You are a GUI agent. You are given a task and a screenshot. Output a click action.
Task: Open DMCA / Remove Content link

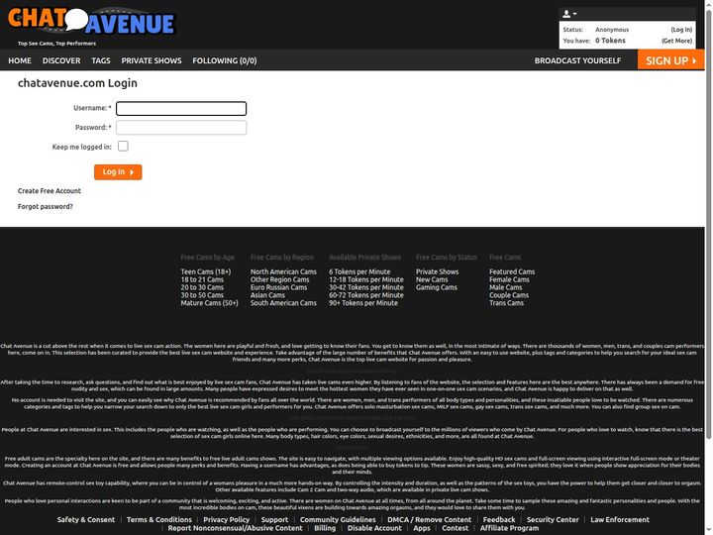[429, 519]
